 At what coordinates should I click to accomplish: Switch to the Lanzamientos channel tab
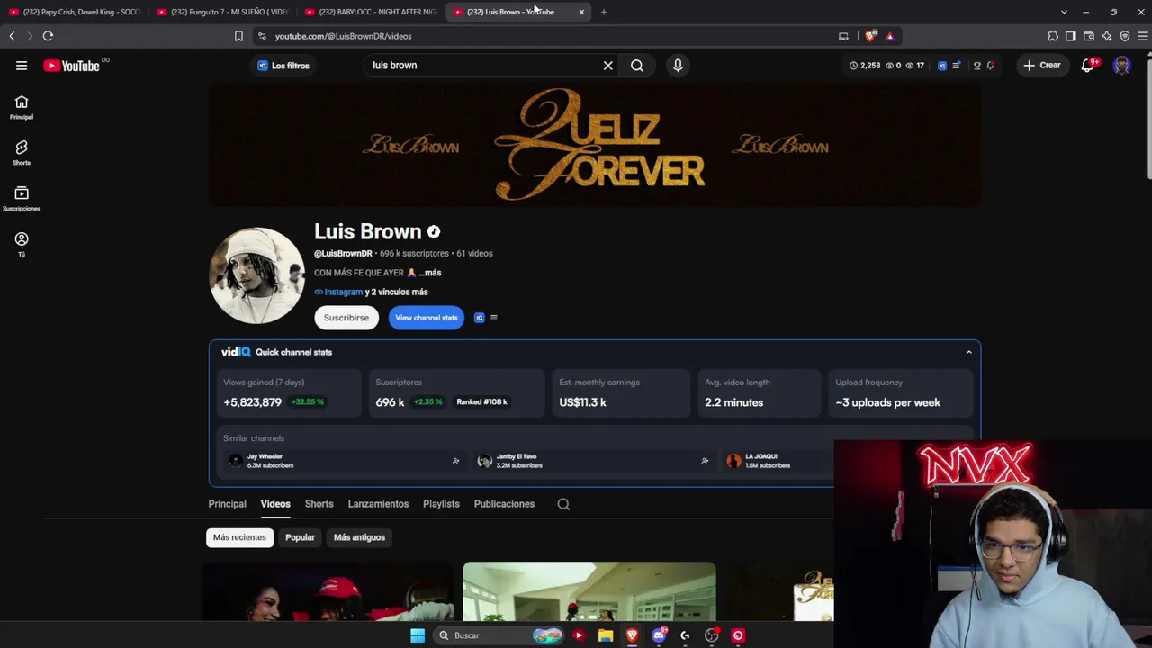(x=378, y=504)
